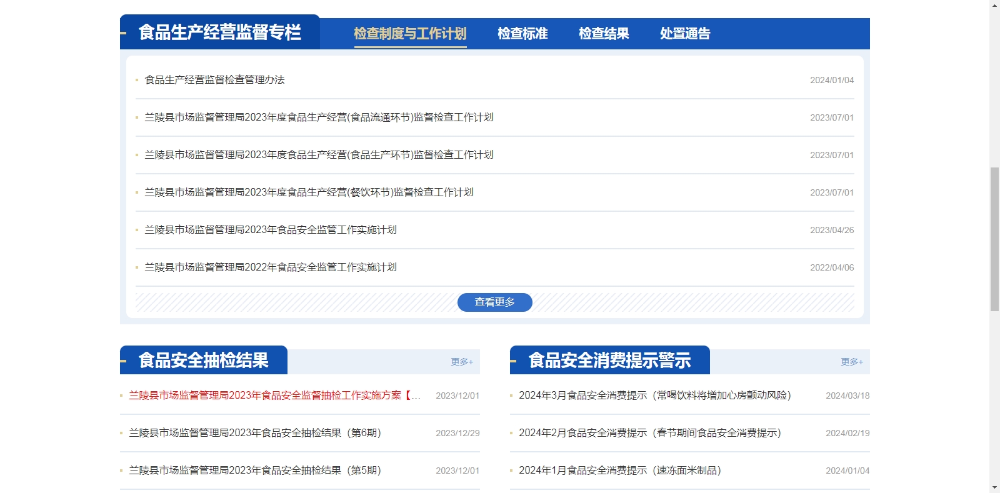1000x493 pixels.
Task: Open 2023年食品安全抽检结果（第5期）link
Action: click(x=255, y=471)
